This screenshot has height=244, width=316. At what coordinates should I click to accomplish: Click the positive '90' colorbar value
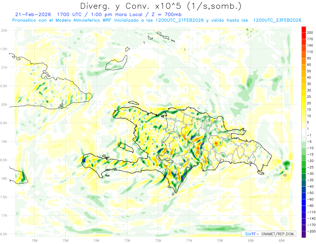pos(309,58)
